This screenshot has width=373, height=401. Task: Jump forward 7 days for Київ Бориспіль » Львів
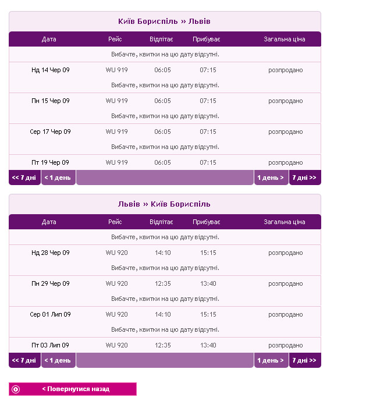click(304, 178)
